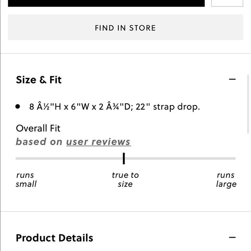Screen dimensions: 251x251
Task: Select the "runs small" label
Action: click(x=26, y=179)
